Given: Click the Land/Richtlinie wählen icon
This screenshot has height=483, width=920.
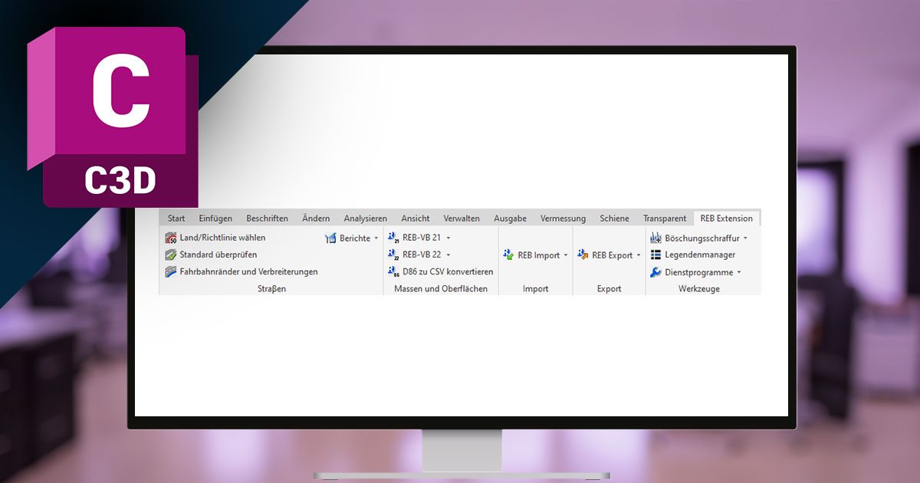Looking at the screenshot, I should (x=171, y=238).
